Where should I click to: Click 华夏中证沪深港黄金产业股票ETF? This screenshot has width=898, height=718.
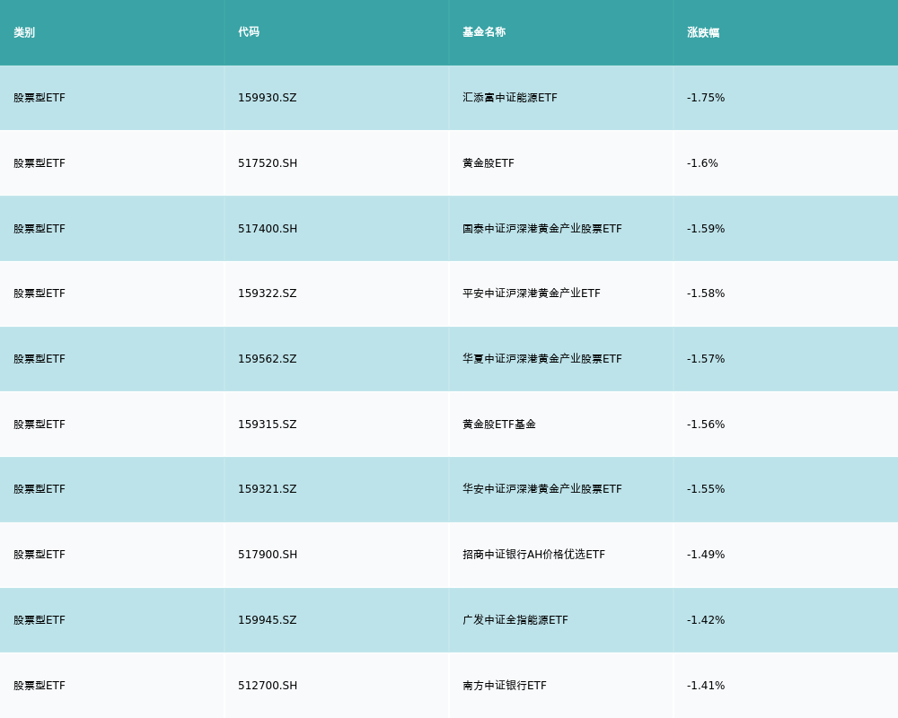pos(542,359)
